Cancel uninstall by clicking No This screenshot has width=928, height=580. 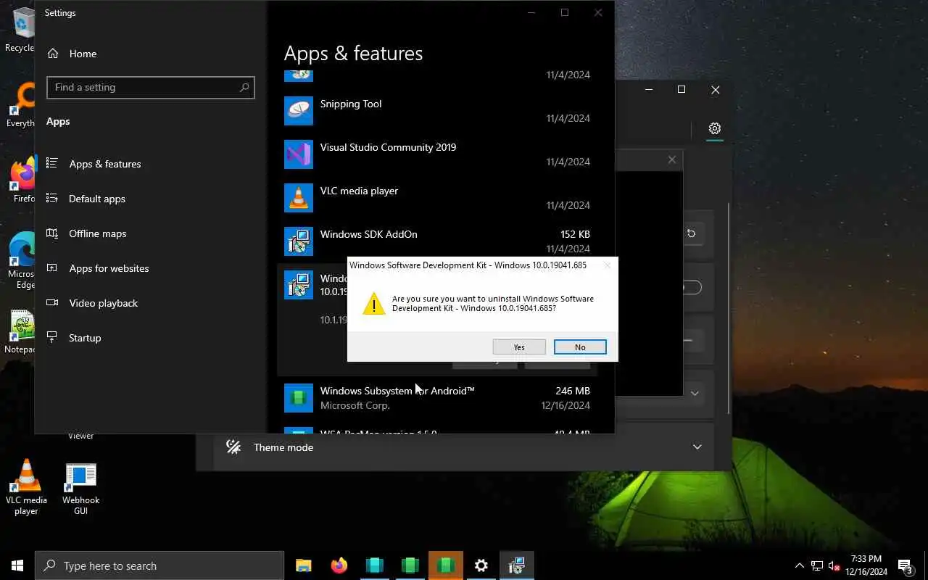[x=580, y=347]
